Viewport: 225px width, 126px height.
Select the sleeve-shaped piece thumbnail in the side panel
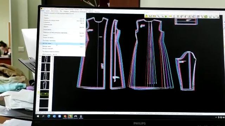click(45, 85)
